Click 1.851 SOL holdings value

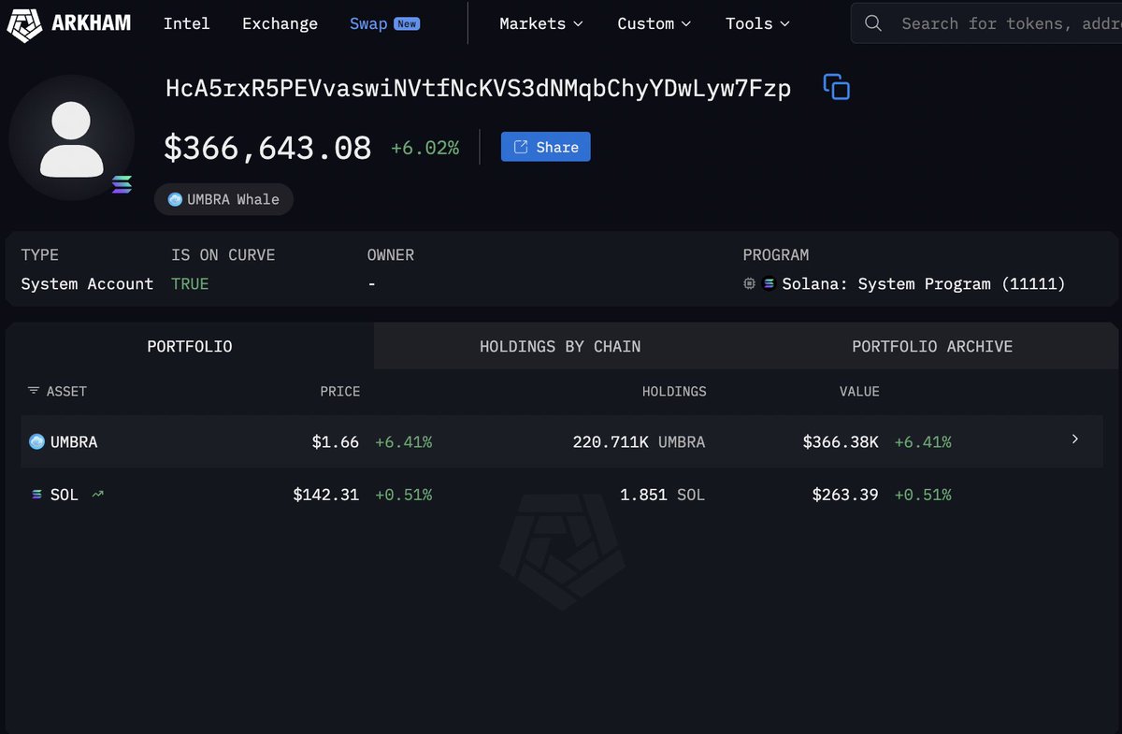click(663, 495)
